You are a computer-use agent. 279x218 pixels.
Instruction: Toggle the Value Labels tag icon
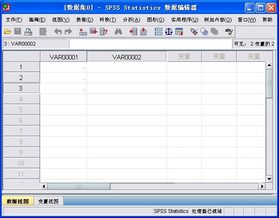pyautogui.click(x=194, y=32)
